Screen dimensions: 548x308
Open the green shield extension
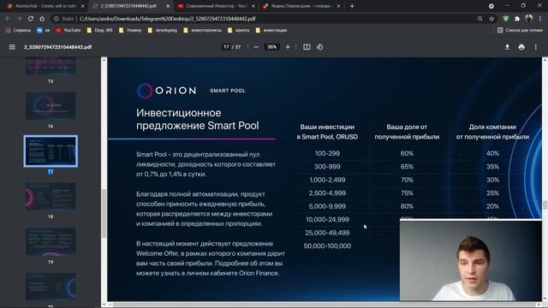click(506, 19)
